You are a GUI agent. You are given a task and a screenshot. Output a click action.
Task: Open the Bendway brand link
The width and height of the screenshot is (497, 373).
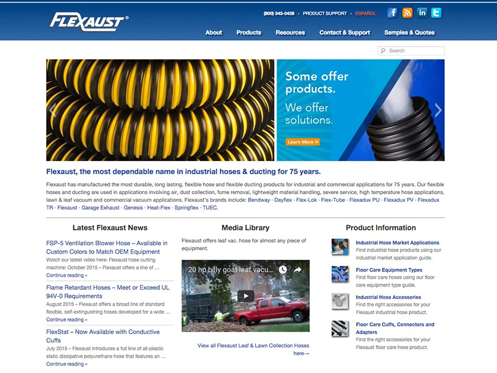point(259,200)
